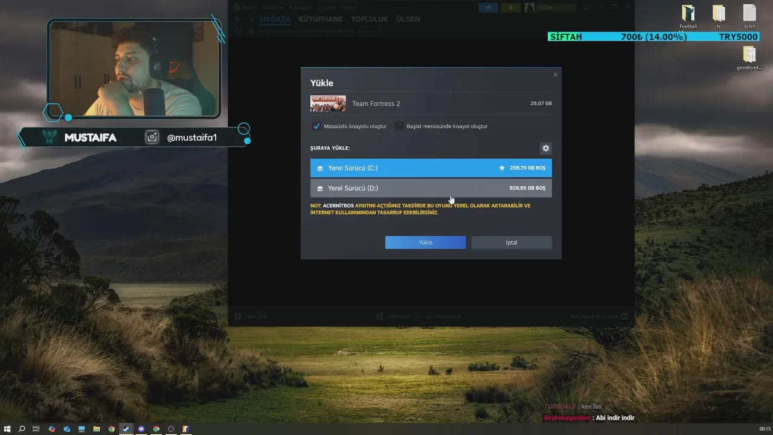Open ÜLGEN profile tab in Steam
773x435 pixels.
click(x=408, y=19)
